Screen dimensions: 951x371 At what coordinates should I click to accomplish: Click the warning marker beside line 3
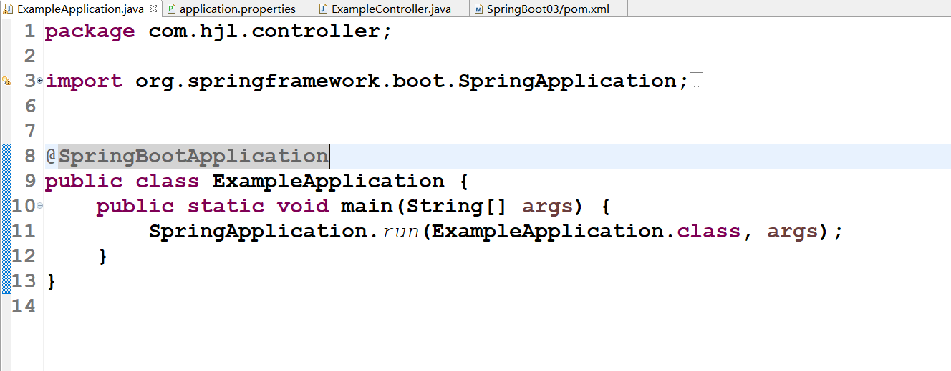(6, 81)
